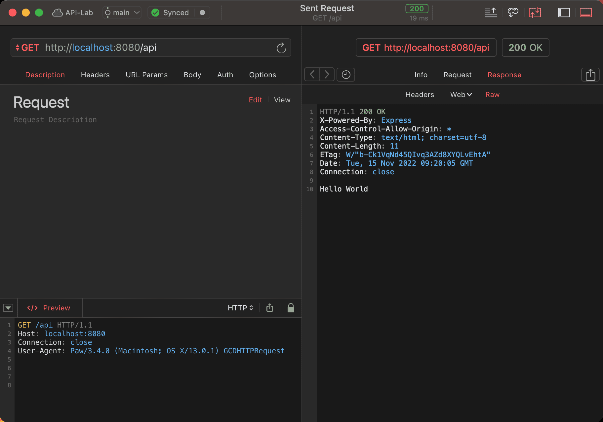Click 'Hello World' response body text

click(x=344, y=189)
